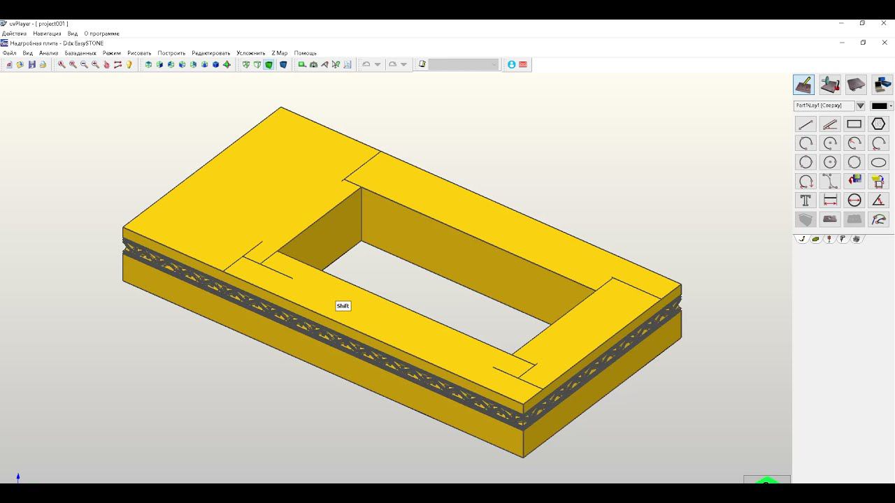
Task: Select the linear dimension tool
Action: pos(830,201)
